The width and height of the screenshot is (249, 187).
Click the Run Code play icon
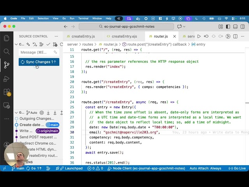click(199, 36)
